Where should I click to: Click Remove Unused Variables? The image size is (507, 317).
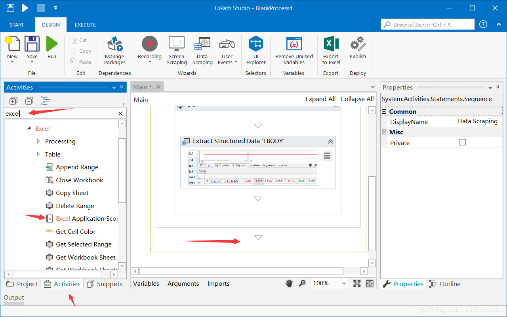[x=294, y=50]
